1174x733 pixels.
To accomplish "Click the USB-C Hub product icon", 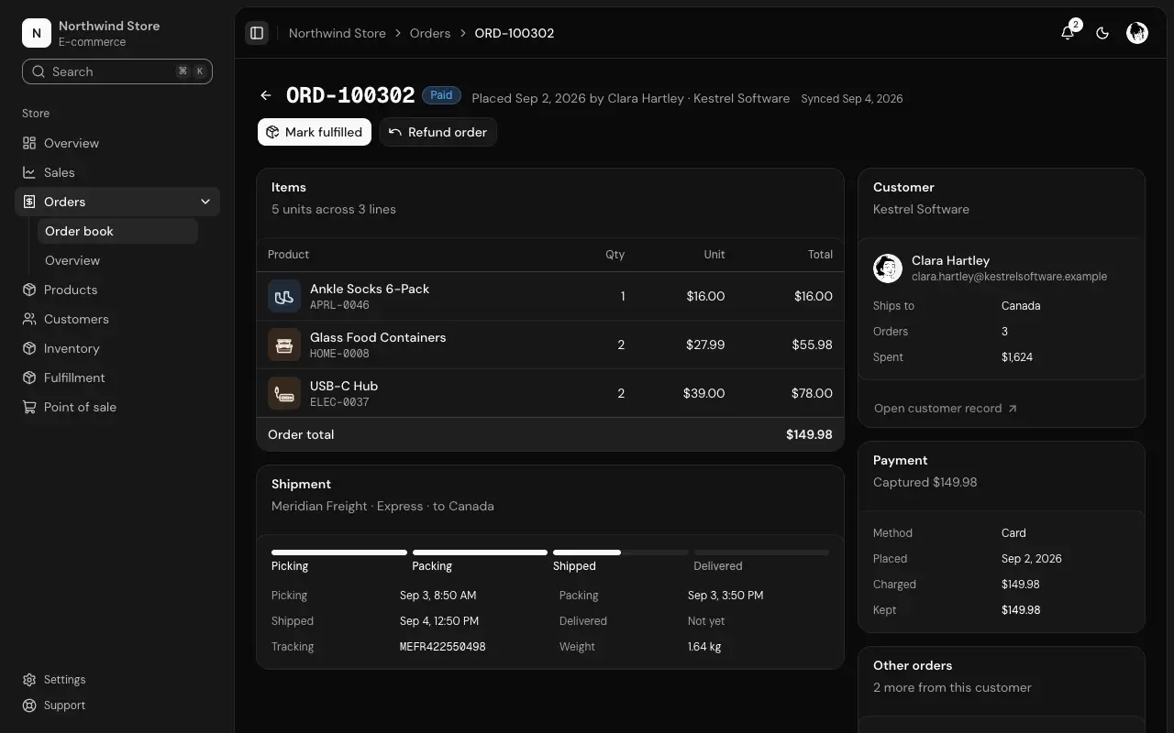I will pyautogui.click(x=284, y=393).
